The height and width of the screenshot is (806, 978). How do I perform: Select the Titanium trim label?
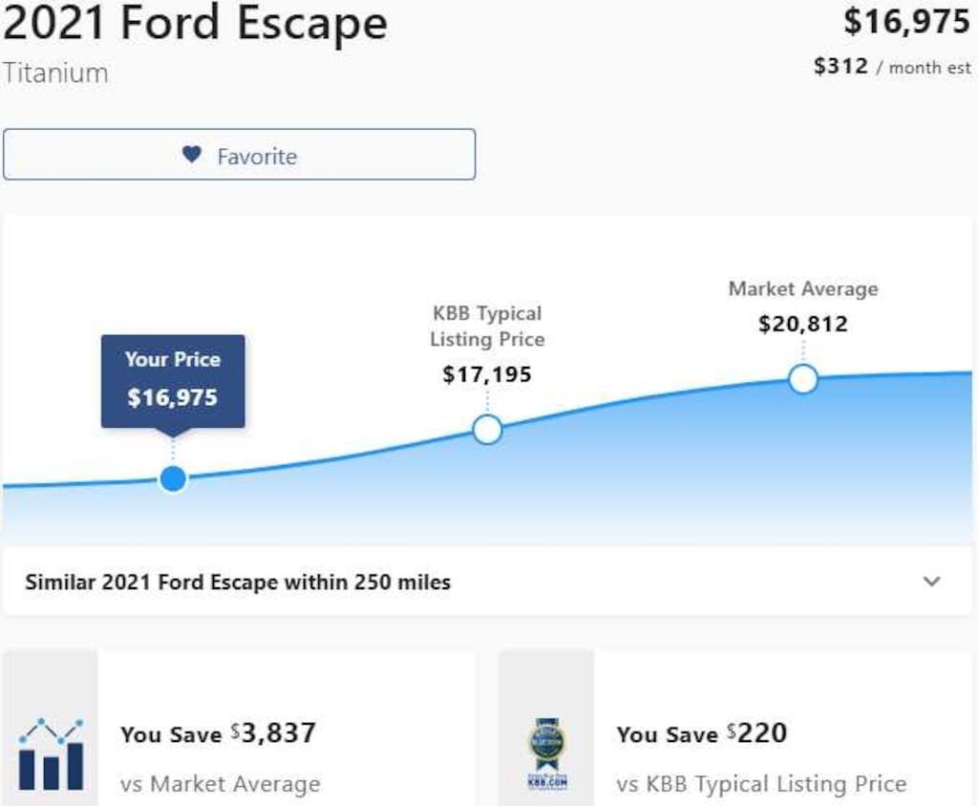point(53,73)
